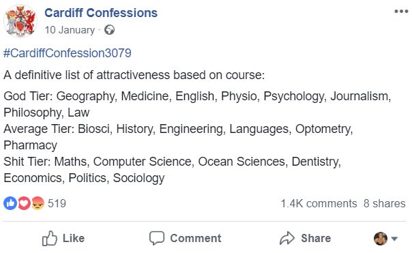Open the 1.4K comments link

pos(319,204)
